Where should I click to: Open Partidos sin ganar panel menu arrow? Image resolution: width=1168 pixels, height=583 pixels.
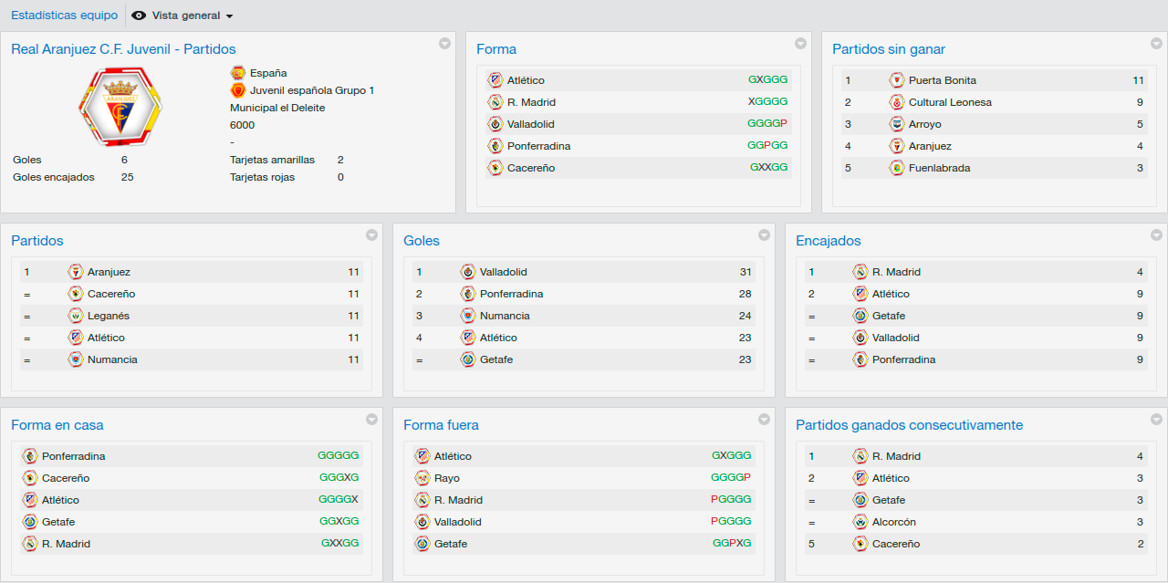[1156, 43]
